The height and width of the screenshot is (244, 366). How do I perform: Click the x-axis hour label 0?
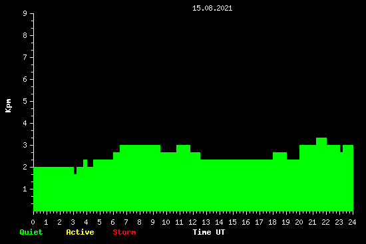(x=33, y=222)
